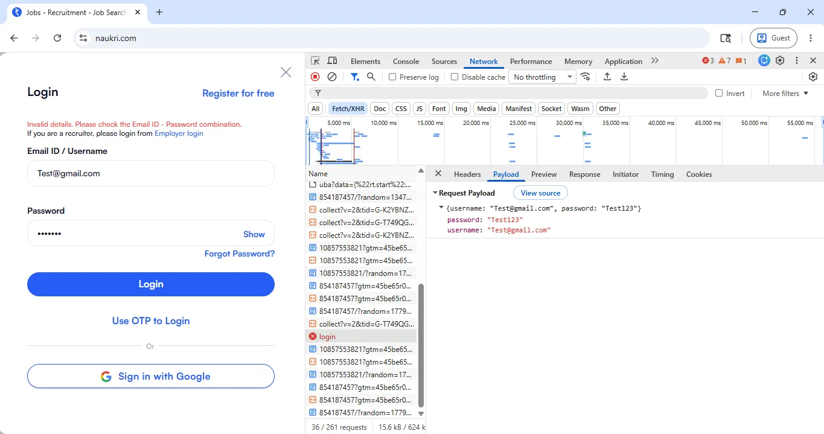Click Forgot Password link
Screen dimensions: 824x434
(x=240, y=254)
